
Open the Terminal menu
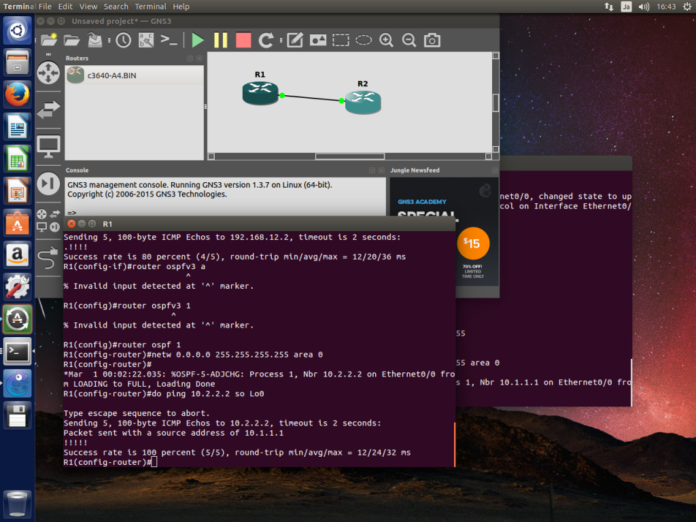click(150, 7)
